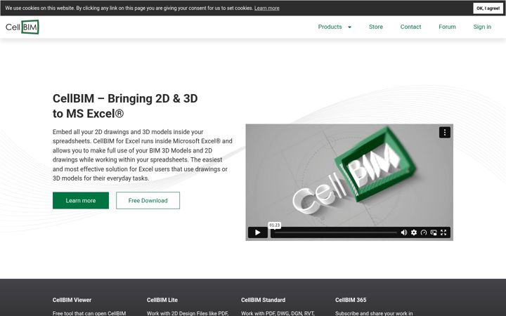Mute the video with the speaker icon
Screen dimensions: 506x316
tap(403, 232)
